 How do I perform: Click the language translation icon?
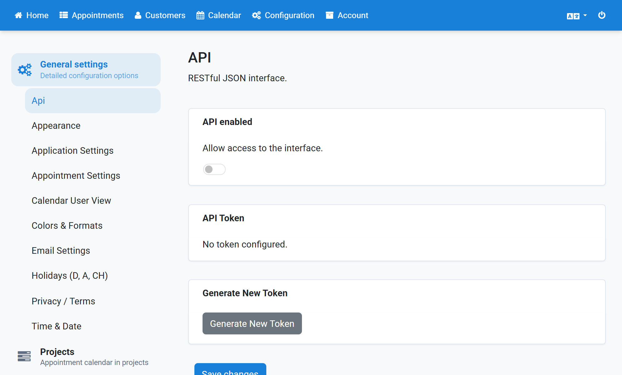[x=573, y=16]
